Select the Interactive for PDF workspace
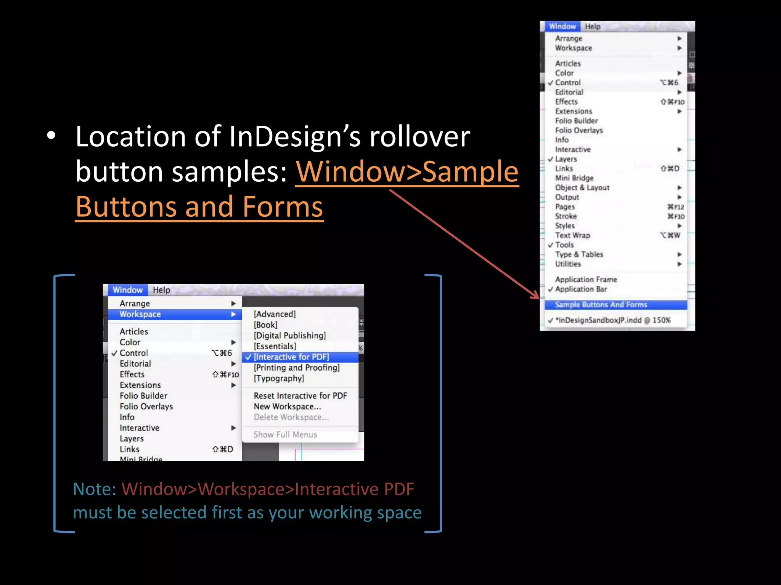This screenshot has width=781, height=585. point(291,357)
